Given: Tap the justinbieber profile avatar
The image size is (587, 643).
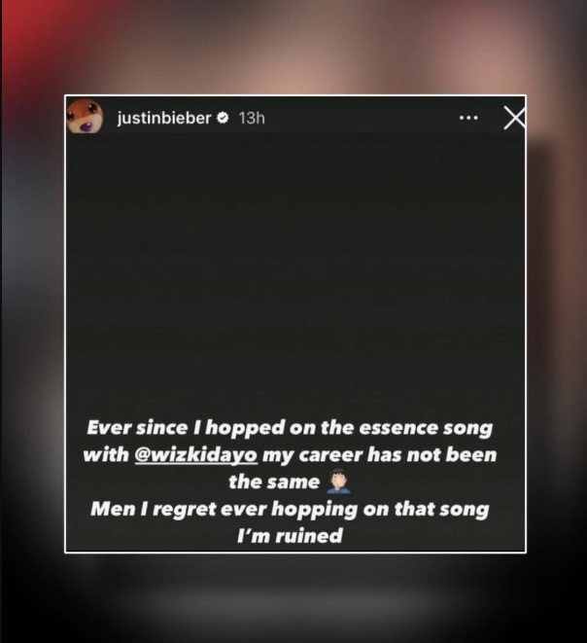Looking at the screenshot, I should point(85,117).
